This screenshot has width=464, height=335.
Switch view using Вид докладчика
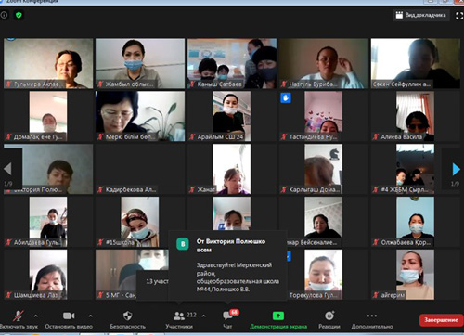421,15
